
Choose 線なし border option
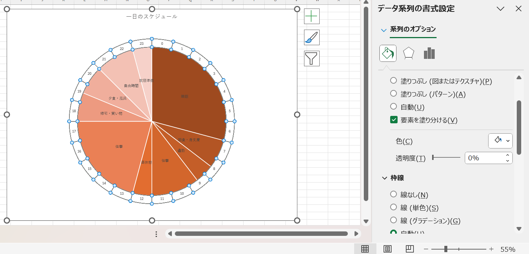394,194
